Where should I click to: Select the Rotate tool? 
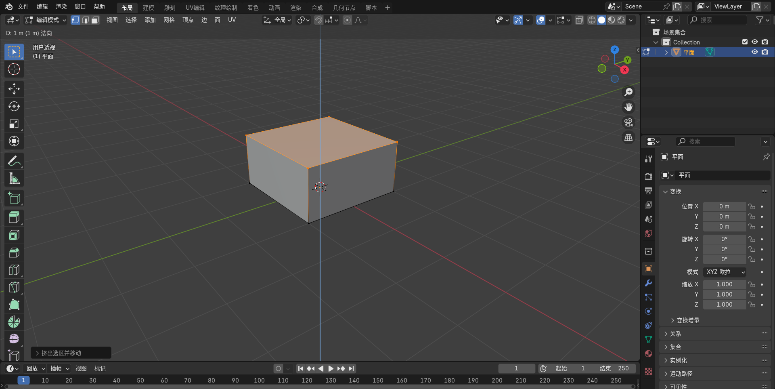click(x=14, y=106)
